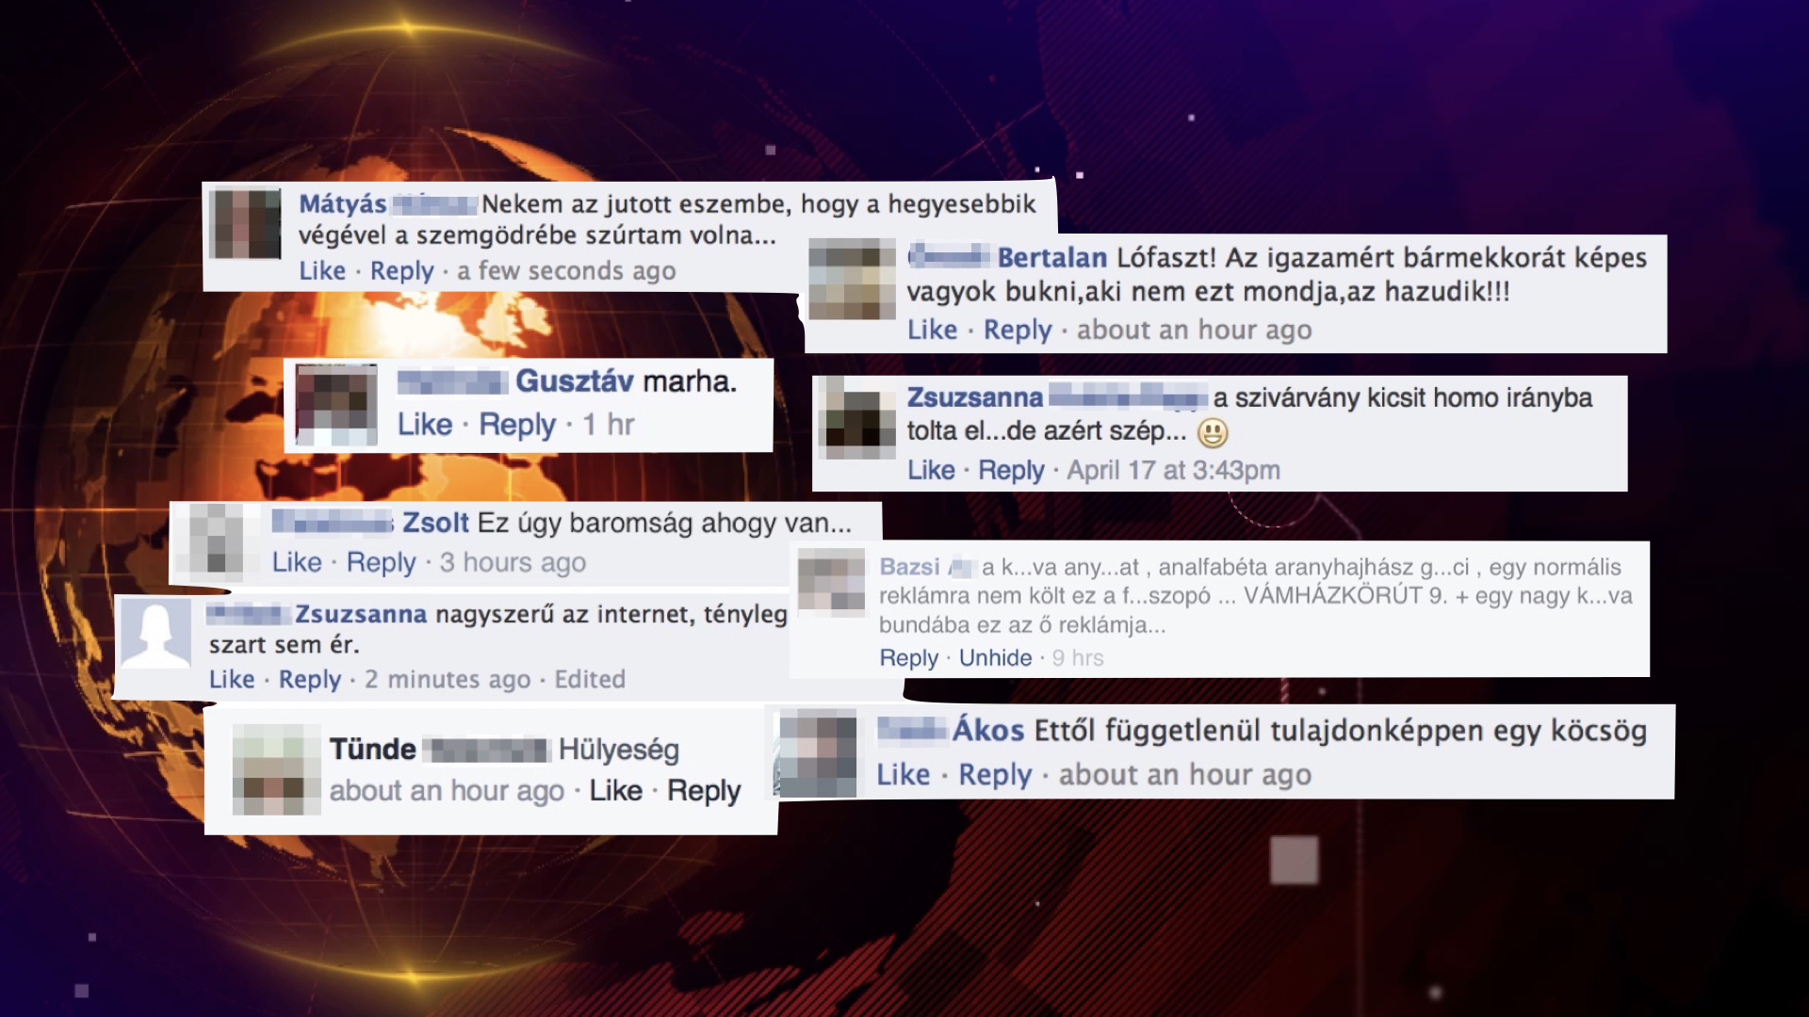Click Reply under Mátyás's comment

401,271
